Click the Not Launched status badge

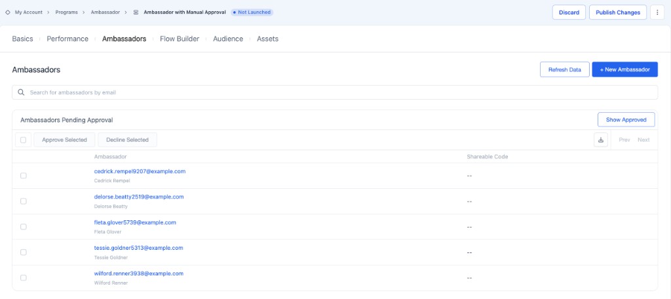[x=252, y=12]
